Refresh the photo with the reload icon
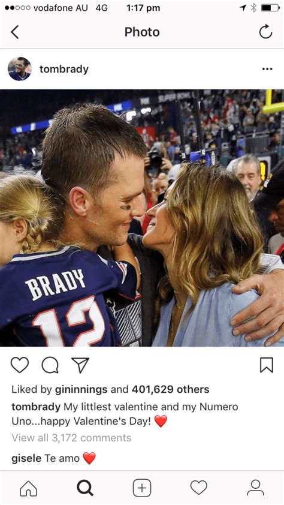The width and height of the screenshot is (284, 505). tap(265, 32)
